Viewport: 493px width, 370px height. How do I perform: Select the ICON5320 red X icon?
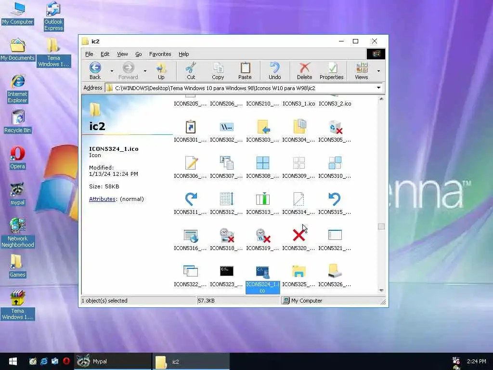click(298, 235)
